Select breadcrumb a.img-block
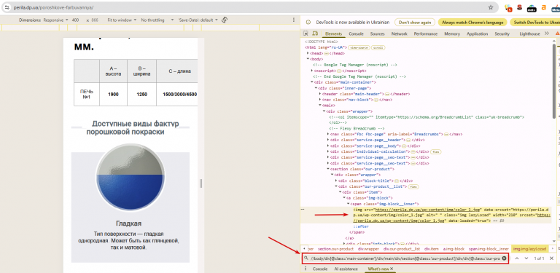Viewport: 560px width, 273px height. click(x=454, y=249)
